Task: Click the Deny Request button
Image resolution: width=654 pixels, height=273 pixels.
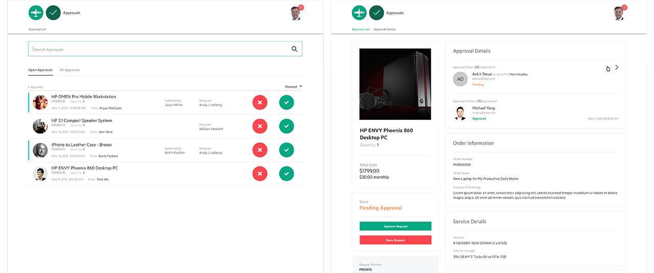Action: tap(395, 240)
